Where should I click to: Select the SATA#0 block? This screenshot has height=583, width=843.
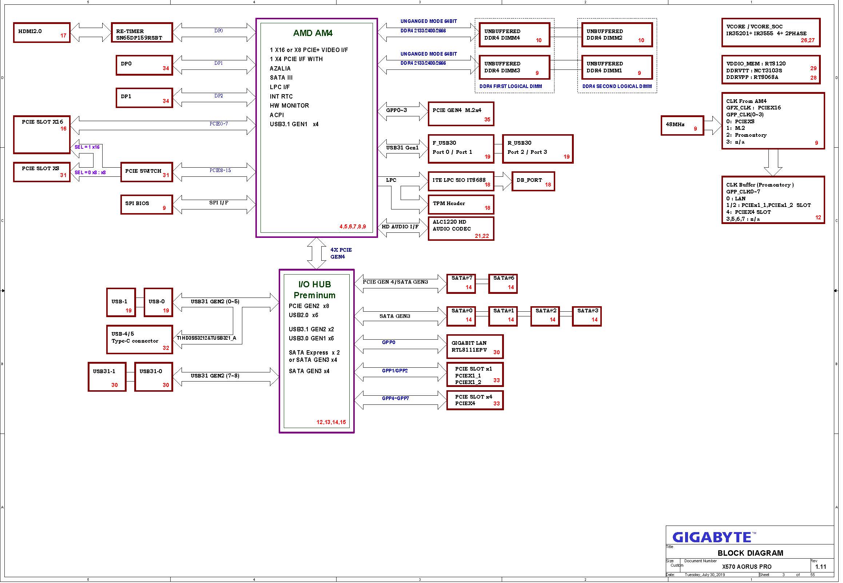[x=461, y=316]
